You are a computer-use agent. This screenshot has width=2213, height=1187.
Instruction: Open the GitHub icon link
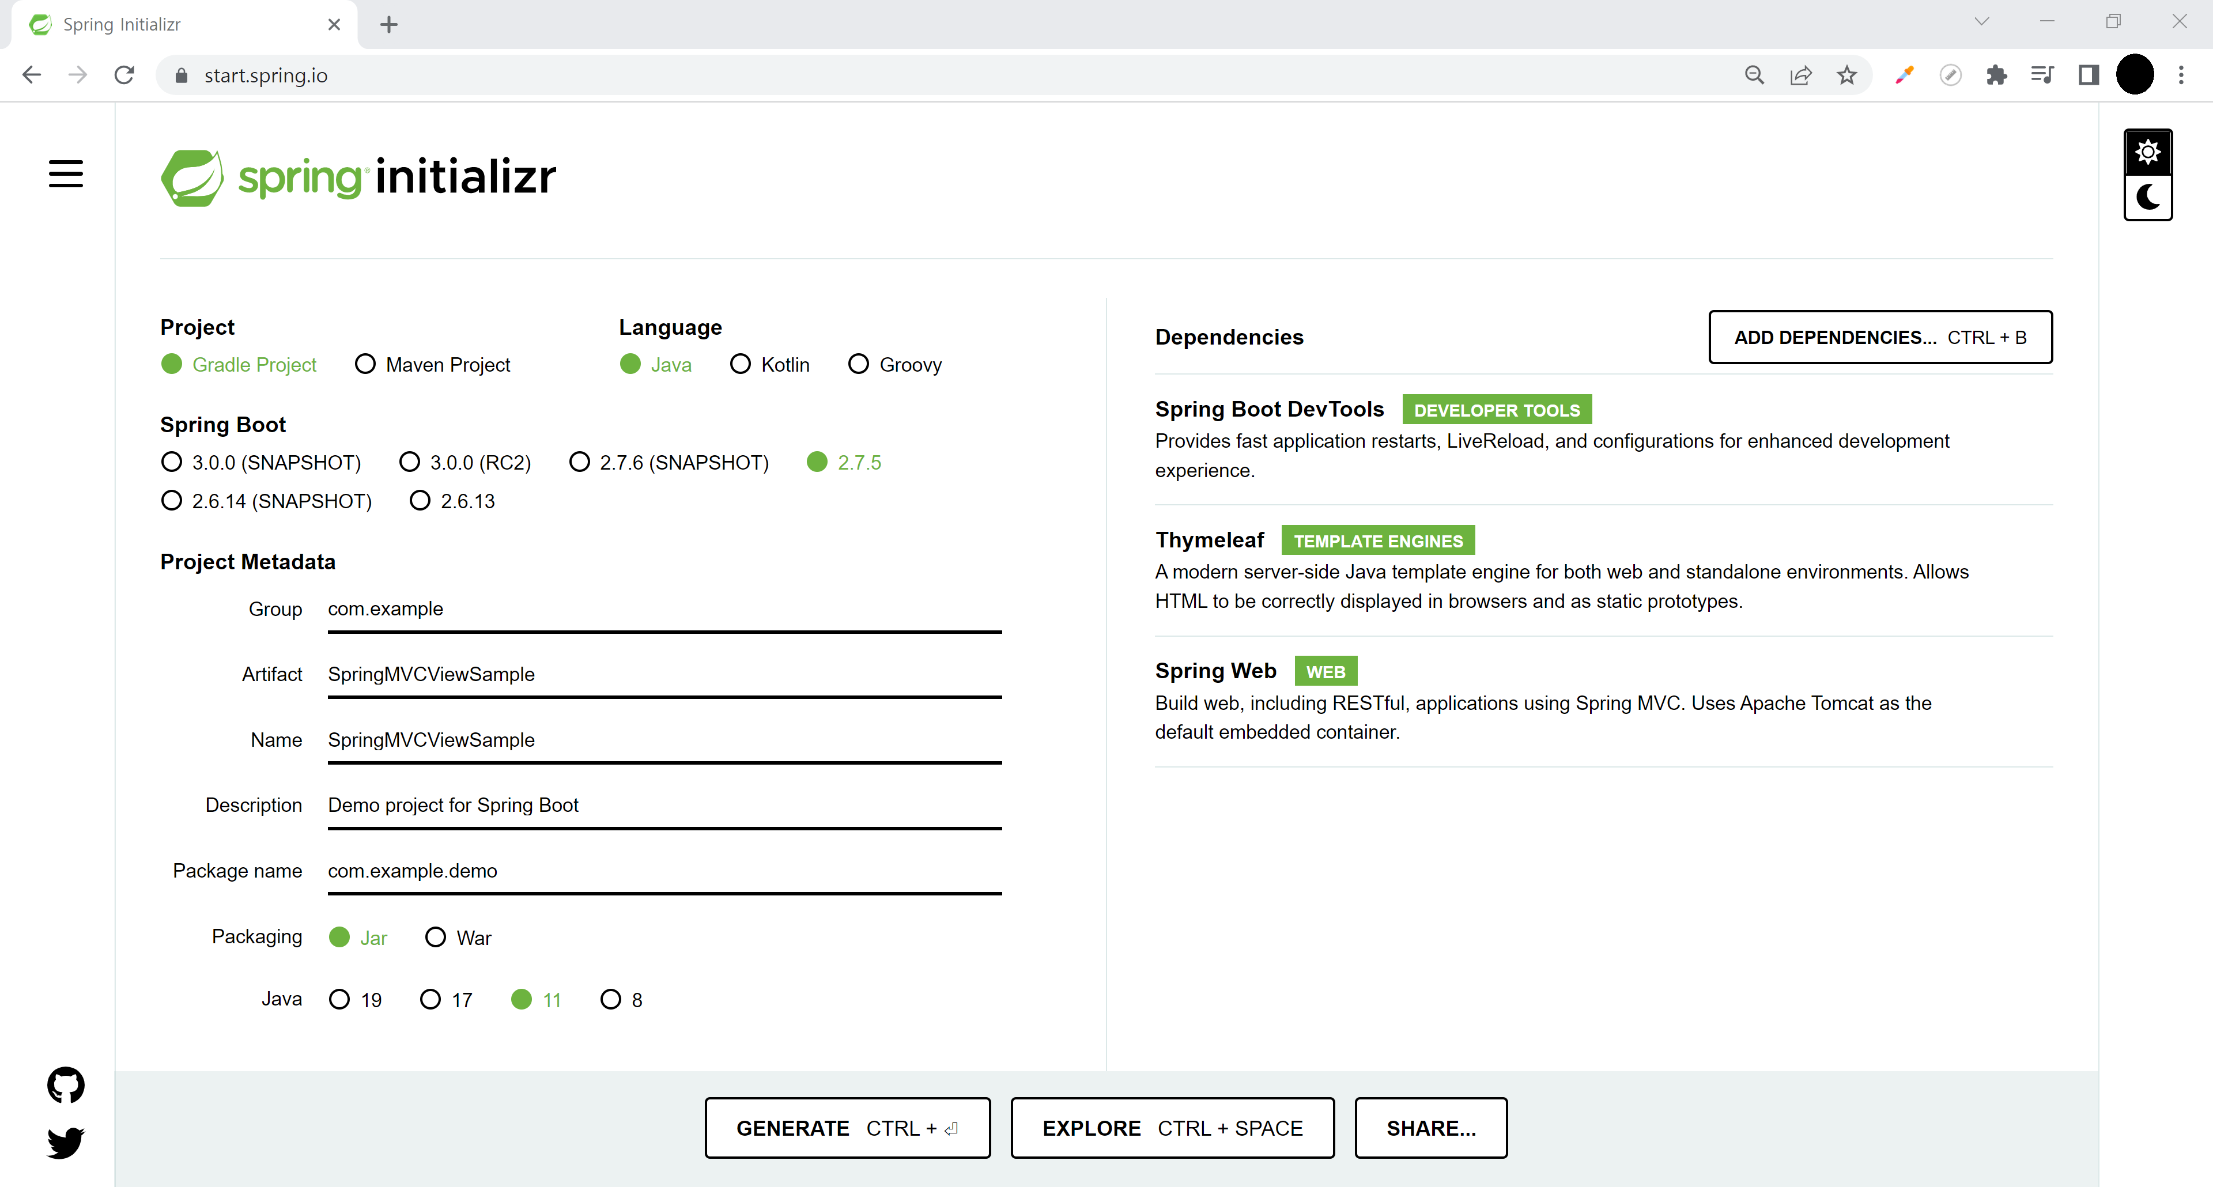pos(65,1085)
